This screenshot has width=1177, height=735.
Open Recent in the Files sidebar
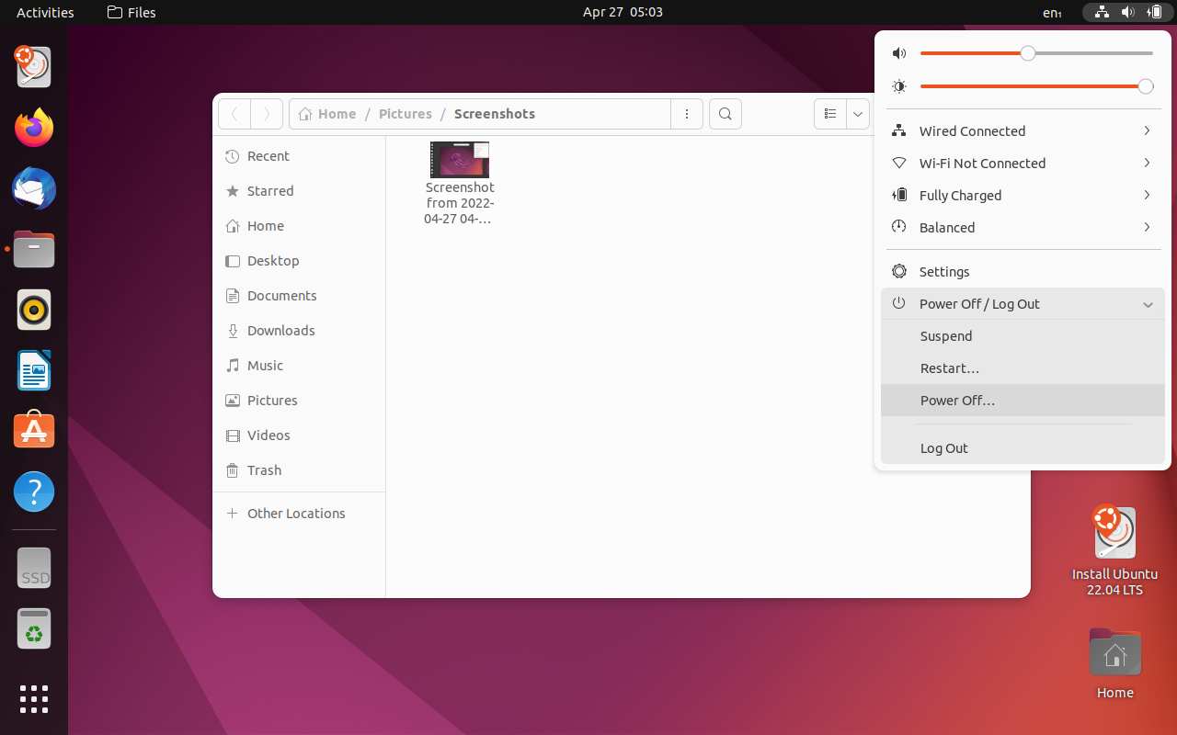[299, 156]
